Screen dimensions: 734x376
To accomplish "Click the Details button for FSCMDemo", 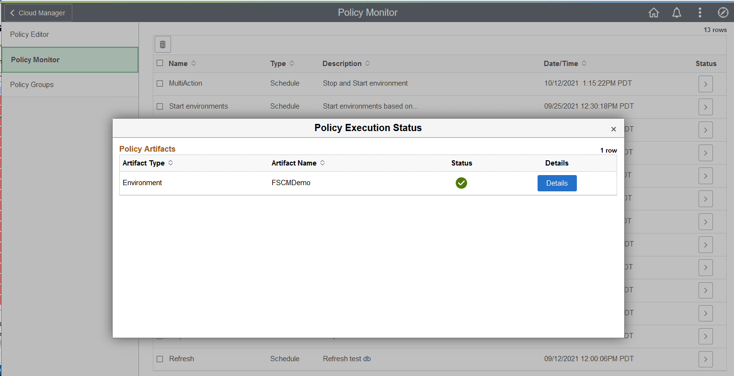I will coord(557,183).
